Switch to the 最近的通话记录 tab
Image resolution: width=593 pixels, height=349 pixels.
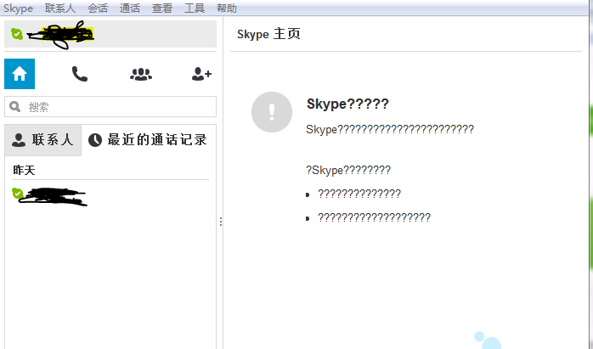click(x=148, y=140)
